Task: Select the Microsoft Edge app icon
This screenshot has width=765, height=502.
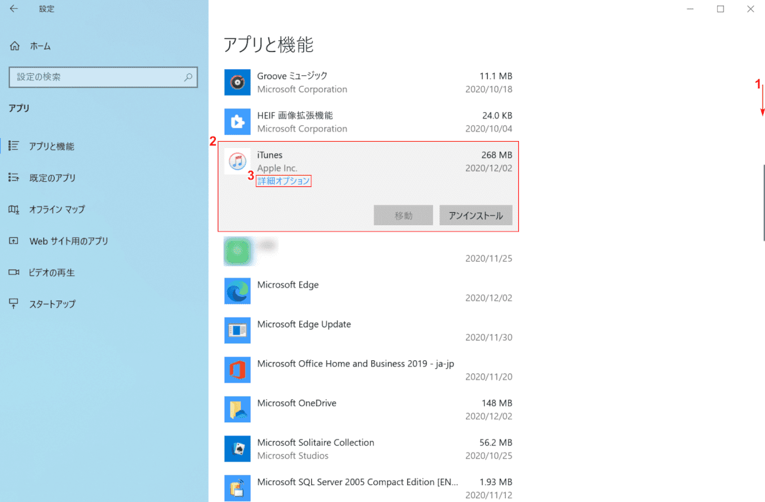Action: click(237, 291)
